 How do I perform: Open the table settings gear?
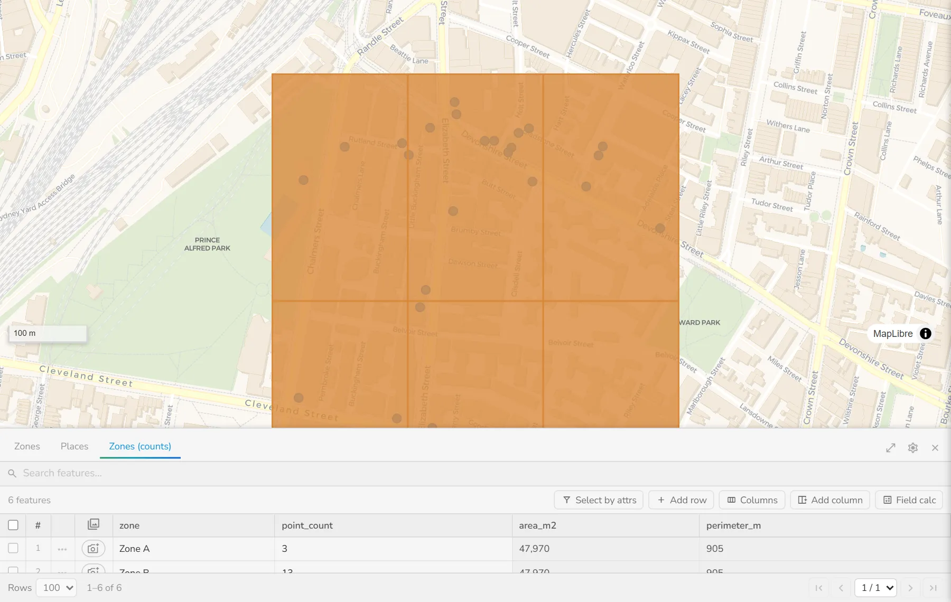click(x=913, y=448)
